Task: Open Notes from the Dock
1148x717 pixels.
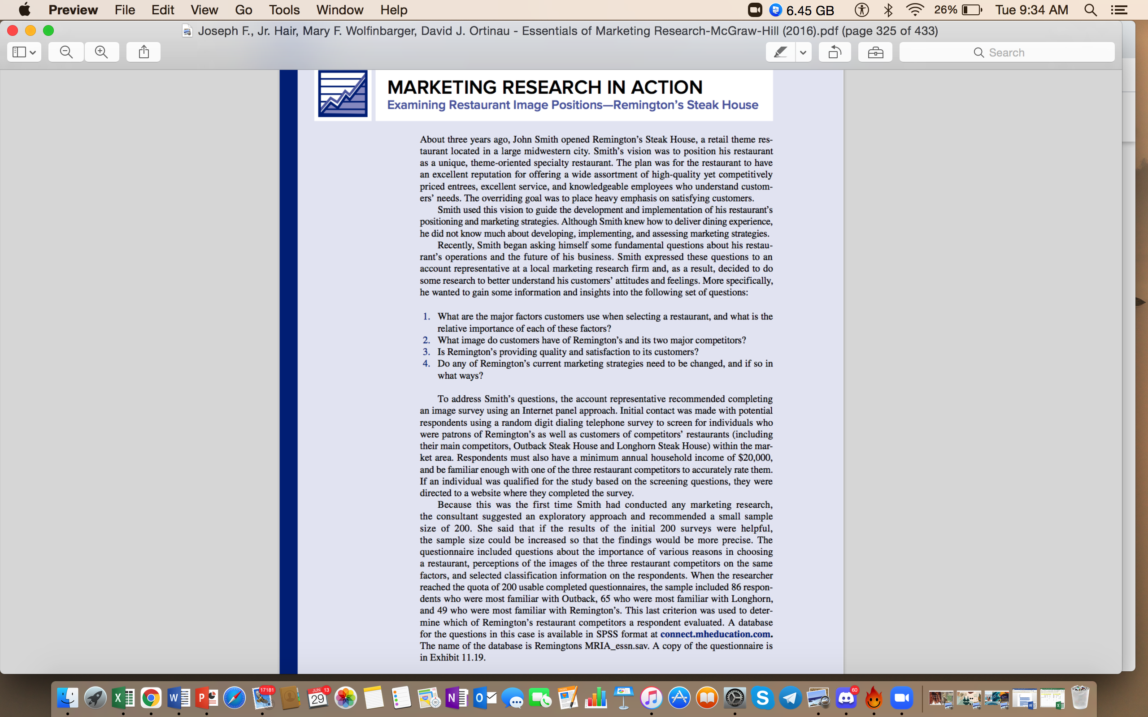Action: click(x=374, y=698)
